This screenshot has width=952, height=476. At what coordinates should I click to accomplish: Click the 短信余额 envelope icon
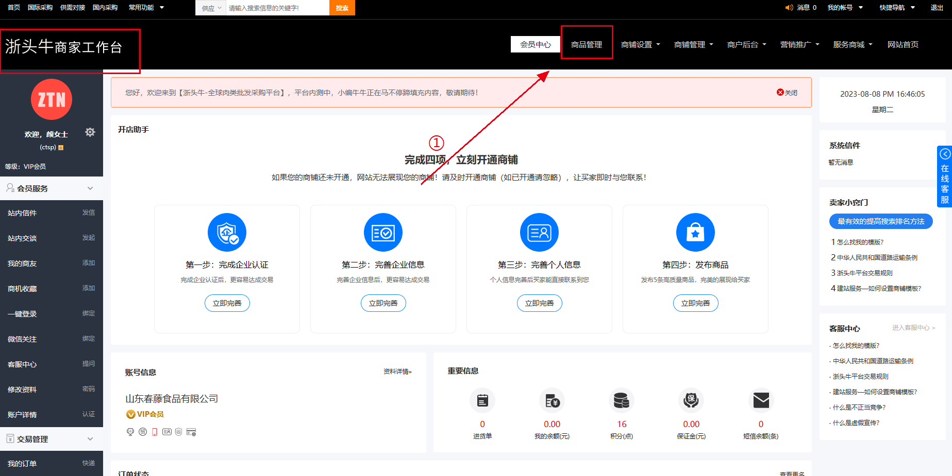761,400
